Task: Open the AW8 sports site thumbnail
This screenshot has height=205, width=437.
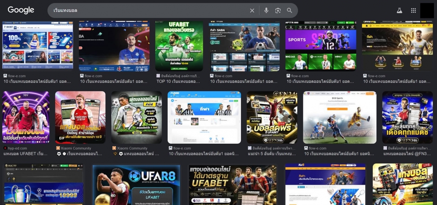Action: coord(325,184)
